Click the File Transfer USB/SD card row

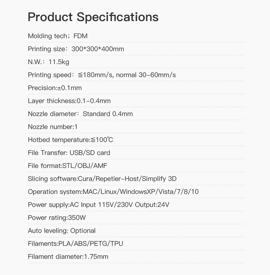pyautogui.click(x=69, y=153)
